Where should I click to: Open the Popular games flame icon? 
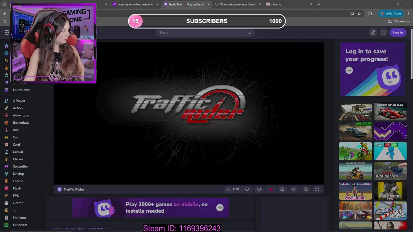(6, 68)
